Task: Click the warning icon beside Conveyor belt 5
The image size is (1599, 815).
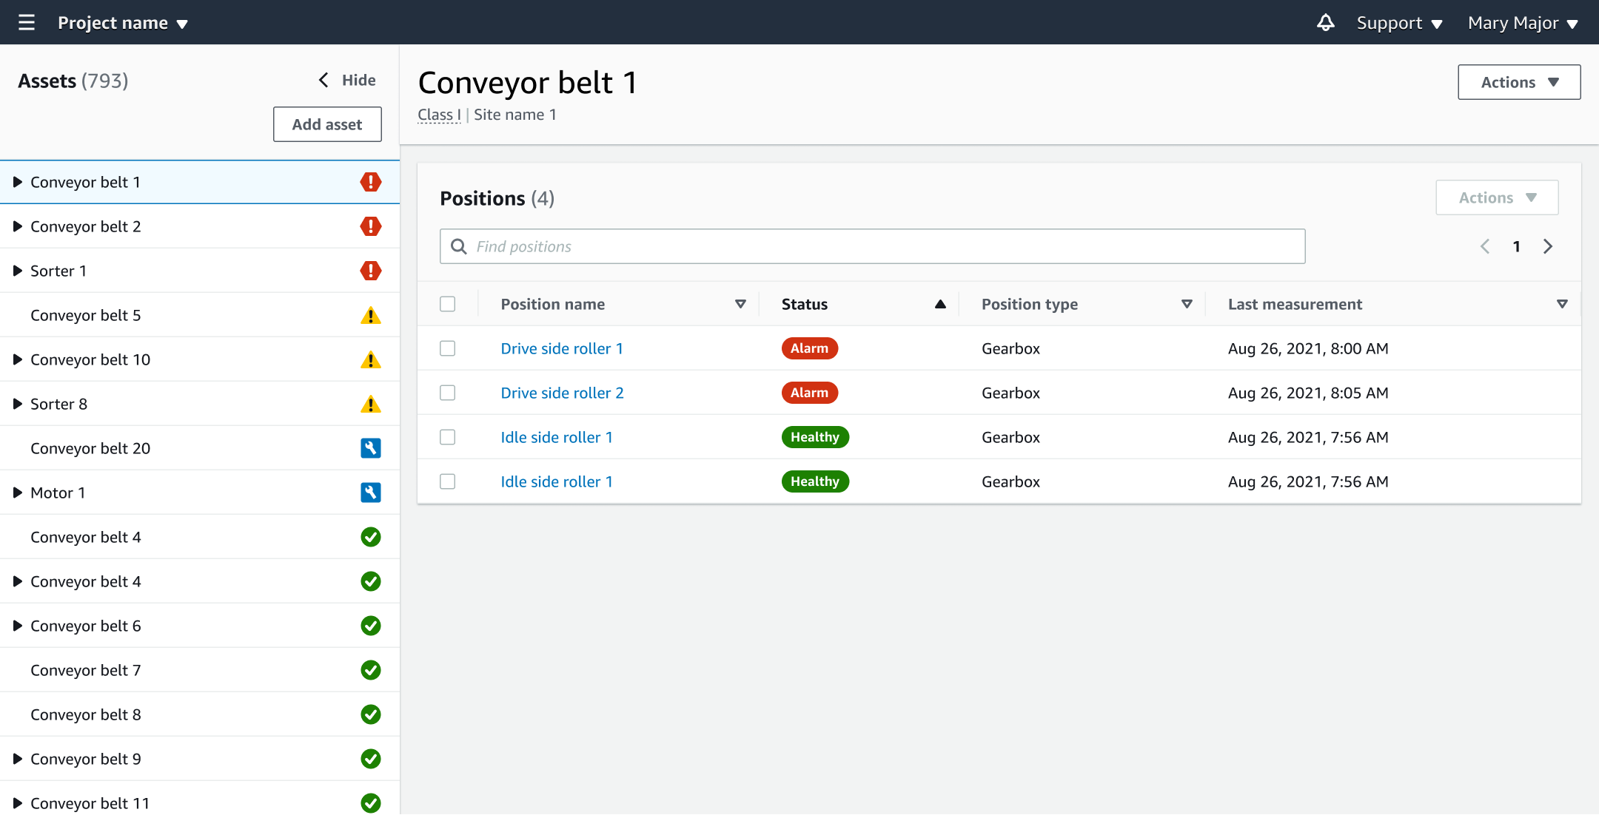Action: [371, 315]
